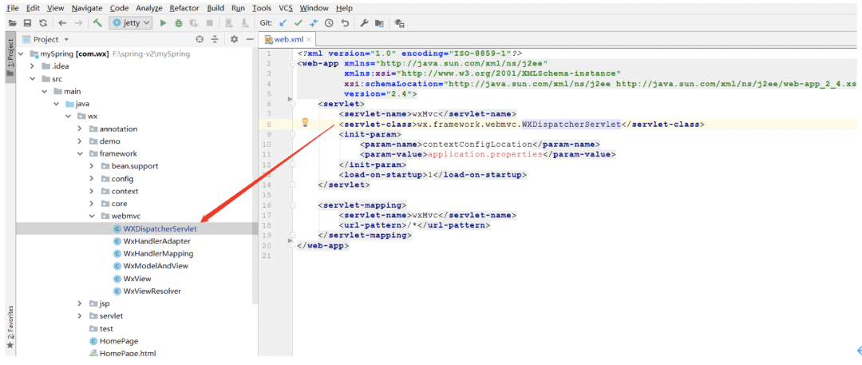Fold the servlet block at line 6
The height and width of the screenshot is (365, 862).
click(x=293, y=104)
